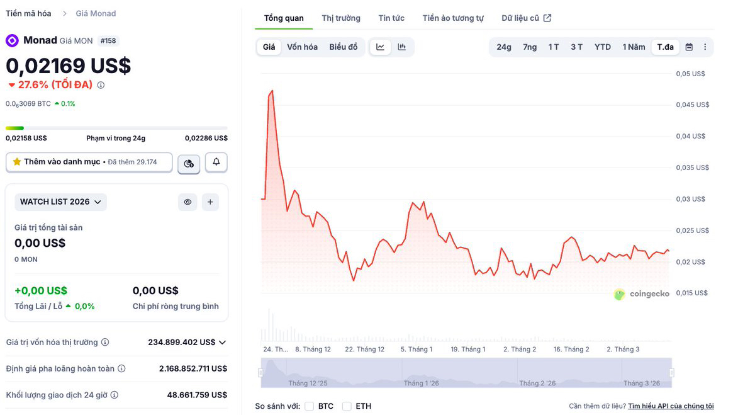Viewport: 755px width, 415px height.
Task: Open Tìm hiểu API của chúng tôi link
Action: (x=671, y=406)
